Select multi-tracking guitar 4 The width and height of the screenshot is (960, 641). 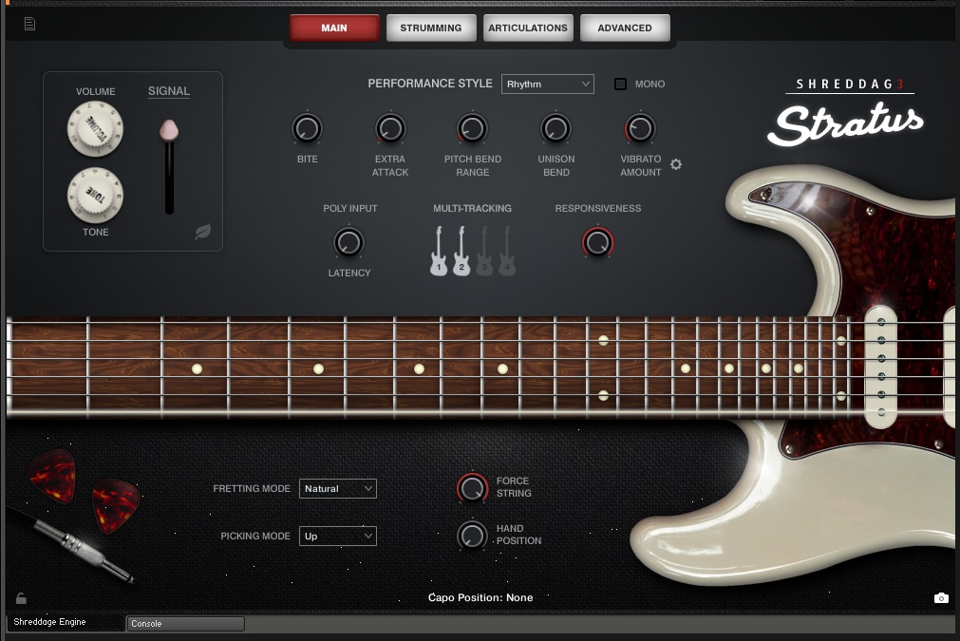pyautogui.click(x=507, y=251)
